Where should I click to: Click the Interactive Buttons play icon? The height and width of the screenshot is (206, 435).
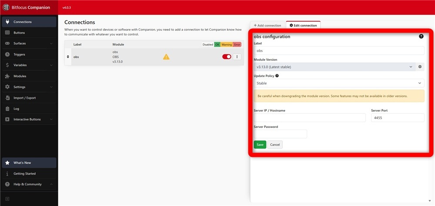7,119
